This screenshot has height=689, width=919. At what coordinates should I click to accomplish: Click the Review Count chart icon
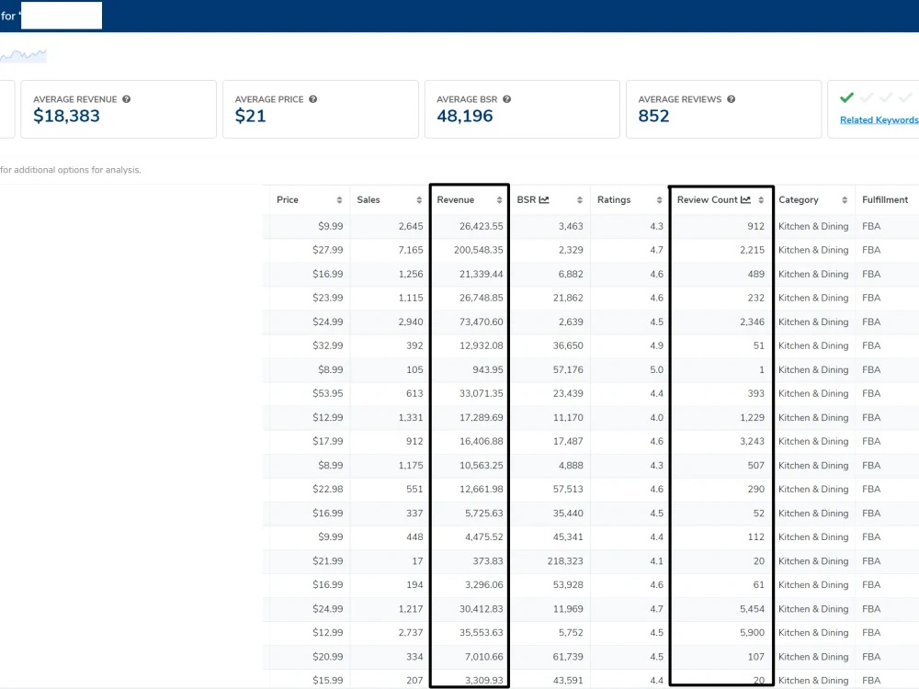(x=745, y=199)
